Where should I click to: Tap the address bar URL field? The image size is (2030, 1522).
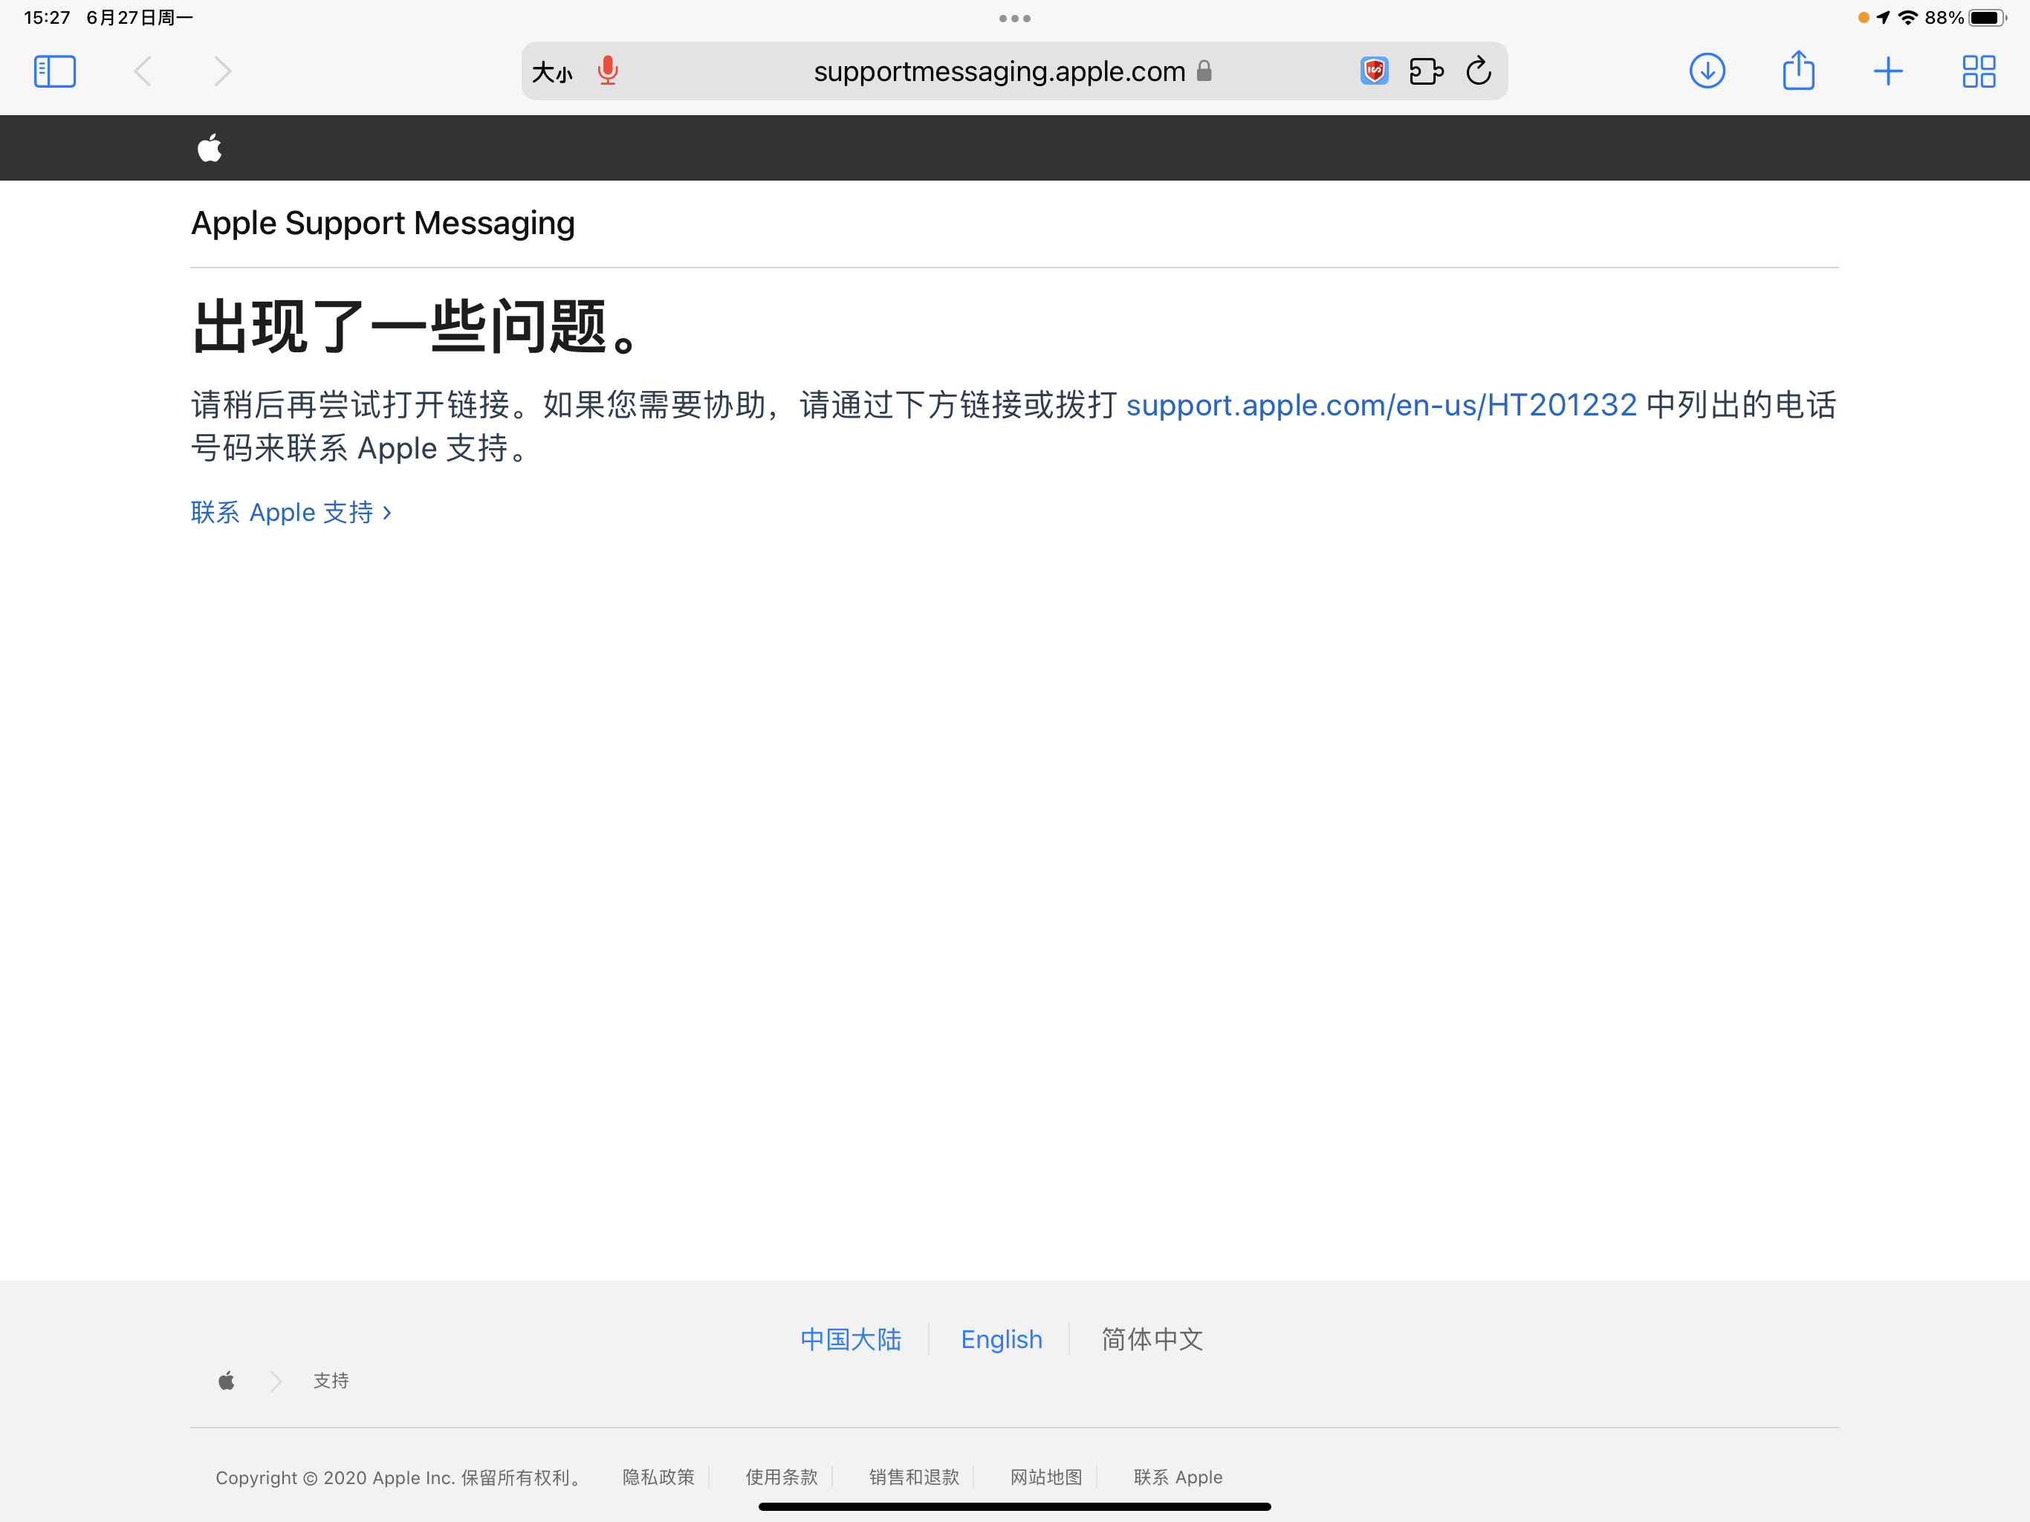[999, 71]
